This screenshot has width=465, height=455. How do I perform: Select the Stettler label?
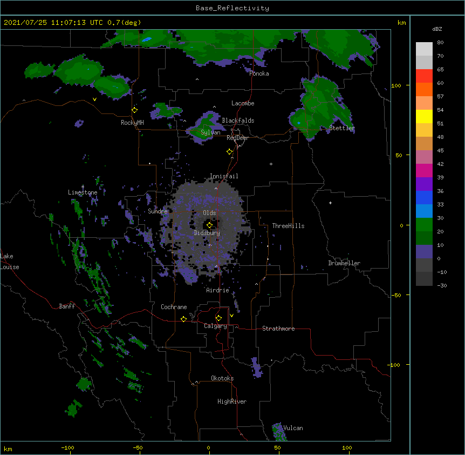click(342, 128)
